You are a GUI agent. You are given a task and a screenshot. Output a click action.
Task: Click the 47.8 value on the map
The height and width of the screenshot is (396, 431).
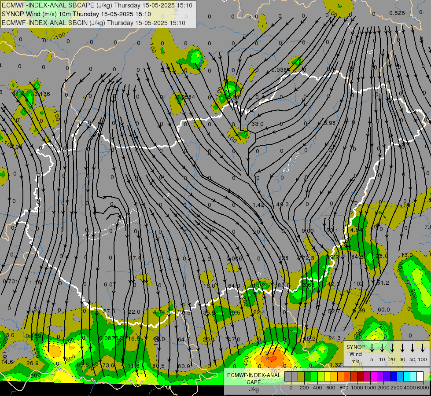point(234,339)
